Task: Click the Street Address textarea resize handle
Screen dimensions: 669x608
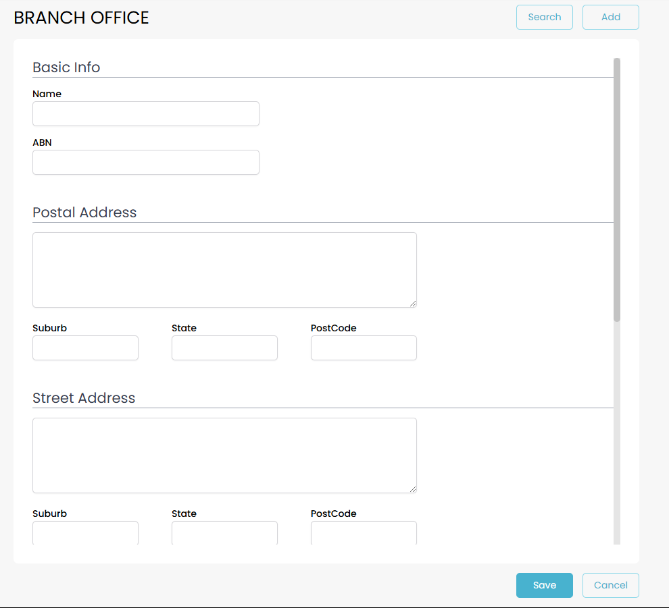Action: pyautogui.click(x=413, y=489)
